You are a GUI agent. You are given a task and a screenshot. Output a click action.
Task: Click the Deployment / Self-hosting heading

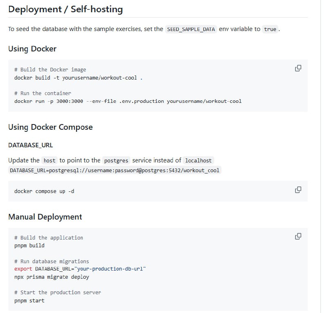pos(65,9)
